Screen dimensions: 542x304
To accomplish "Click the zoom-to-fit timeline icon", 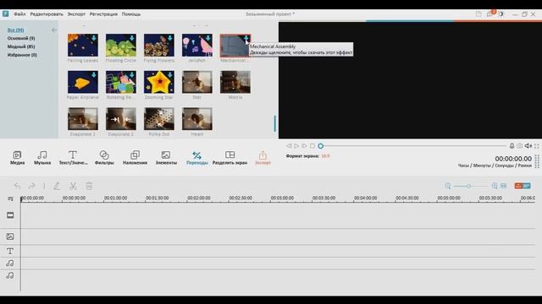I will 504,186.
